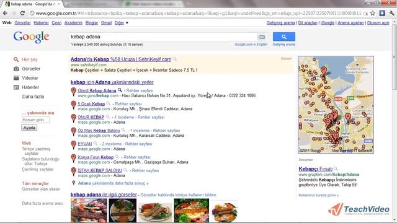Select Görselleri olan siteler filter
Viewport: 397px width, 223px height.
click(41, 189)
